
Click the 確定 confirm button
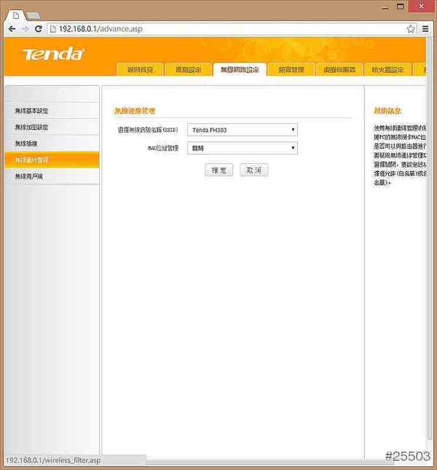(219, 171)
